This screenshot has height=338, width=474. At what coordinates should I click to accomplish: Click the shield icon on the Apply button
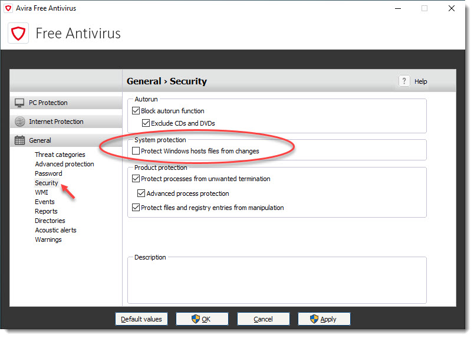314,319
